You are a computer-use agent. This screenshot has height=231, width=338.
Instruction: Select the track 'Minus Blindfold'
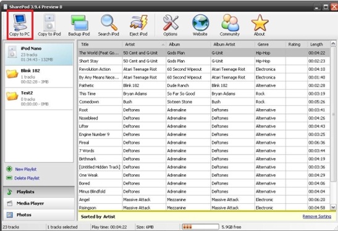click(204, 192)
